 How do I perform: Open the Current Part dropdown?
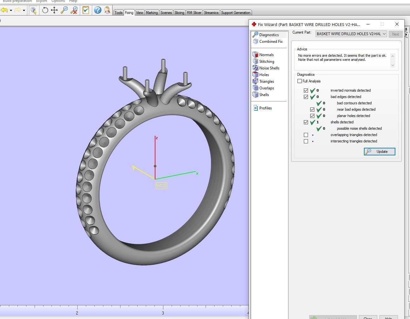[351, 34]
